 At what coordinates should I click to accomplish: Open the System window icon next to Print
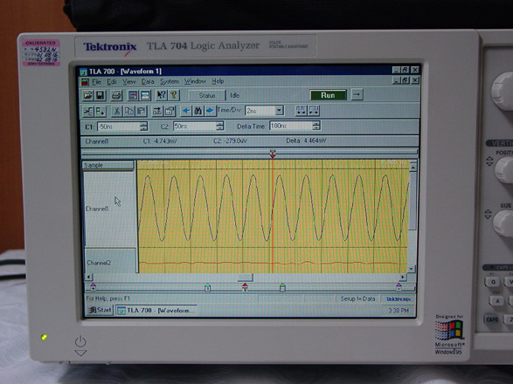[133, 95]
